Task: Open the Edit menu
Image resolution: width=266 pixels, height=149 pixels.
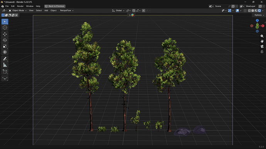Action: coord(13,6)
